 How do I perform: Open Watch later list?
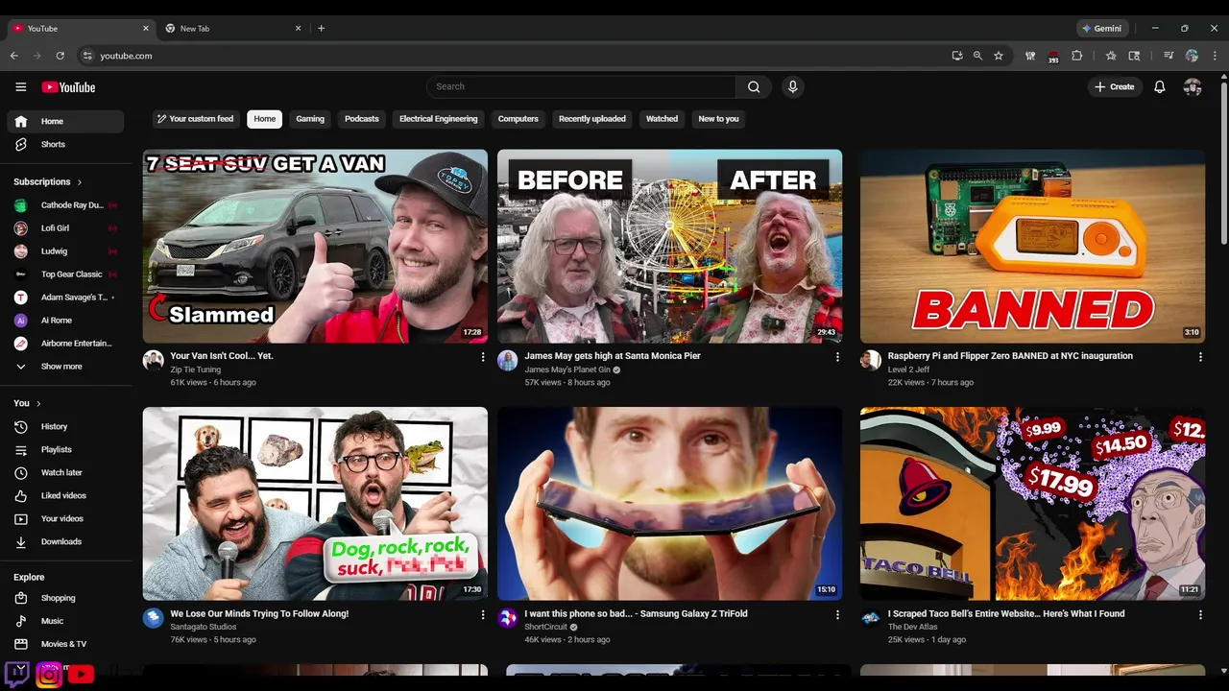coord(65,472)
